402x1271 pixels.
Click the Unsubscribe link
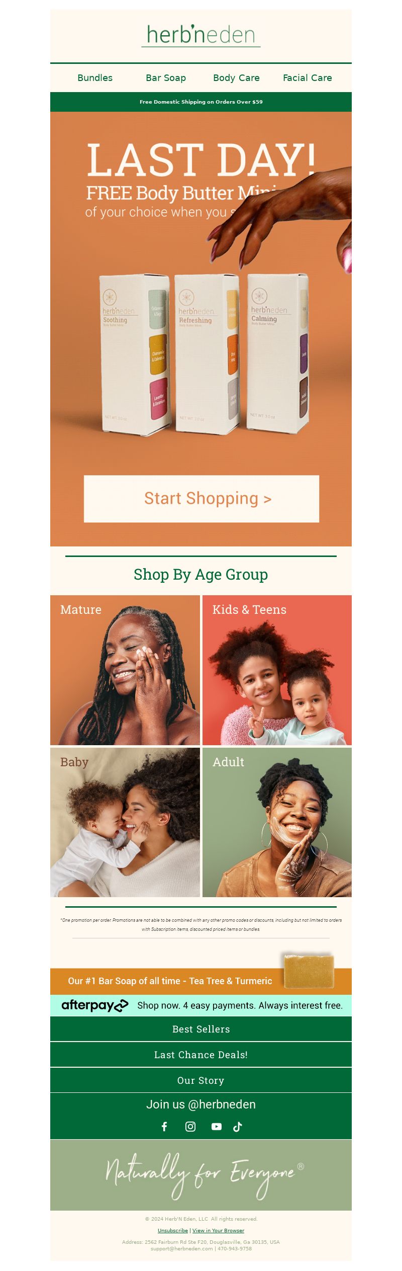(x=173, y=1230)
